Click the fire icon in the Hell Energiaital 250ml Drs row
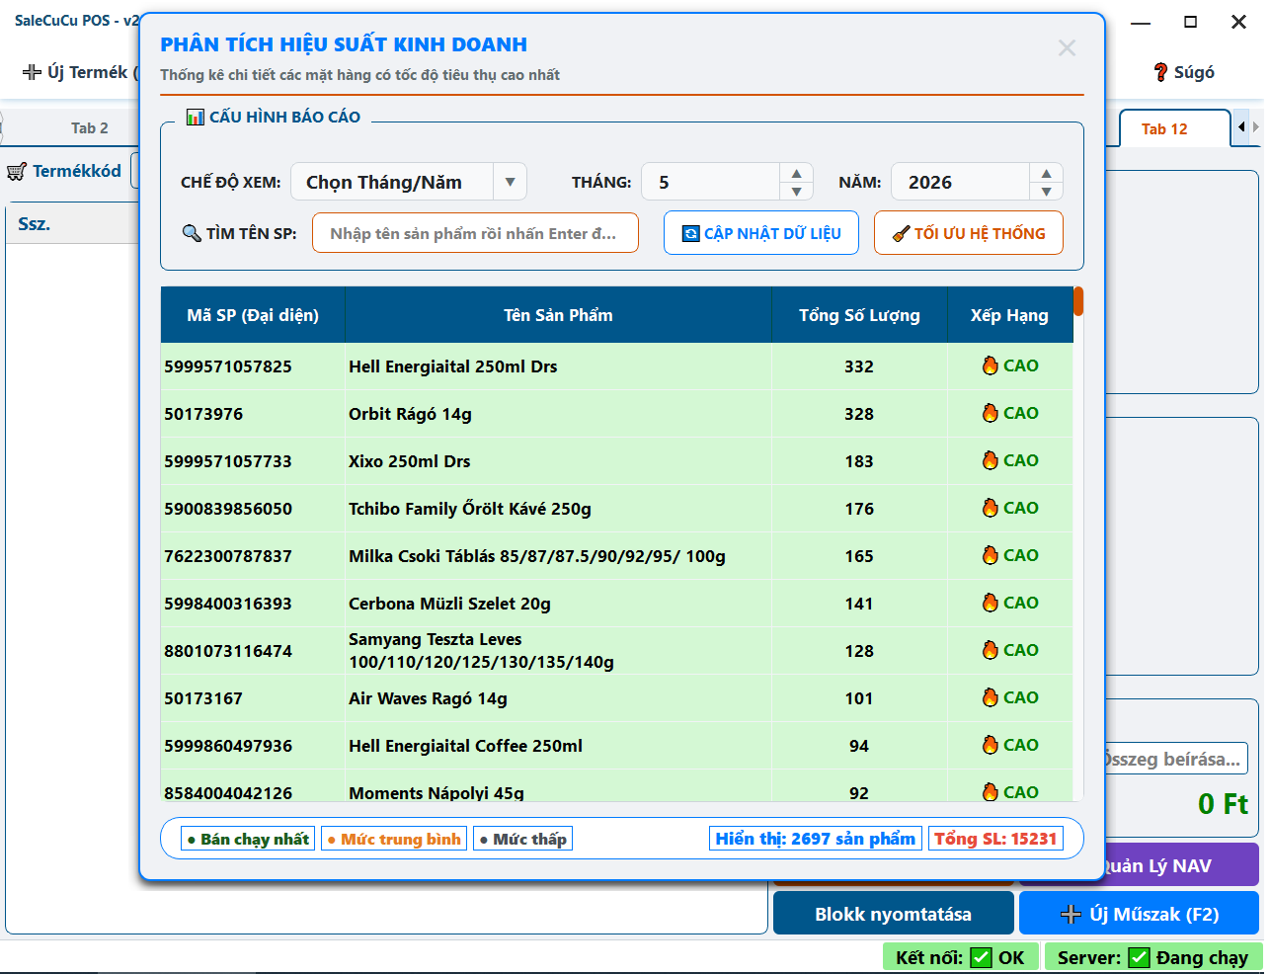 click(x=991, y=365)
